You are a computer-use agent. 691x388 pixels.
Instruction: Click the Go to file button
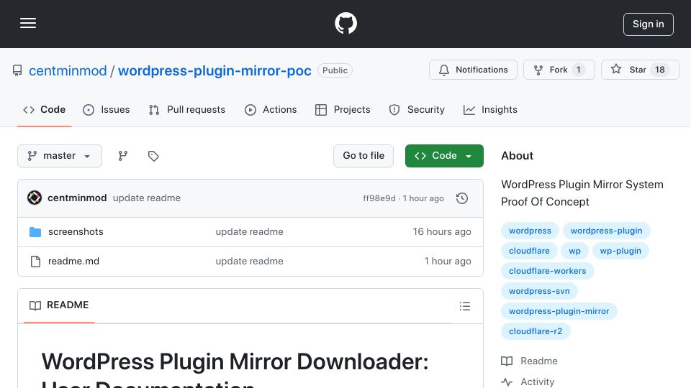(363, 156)
